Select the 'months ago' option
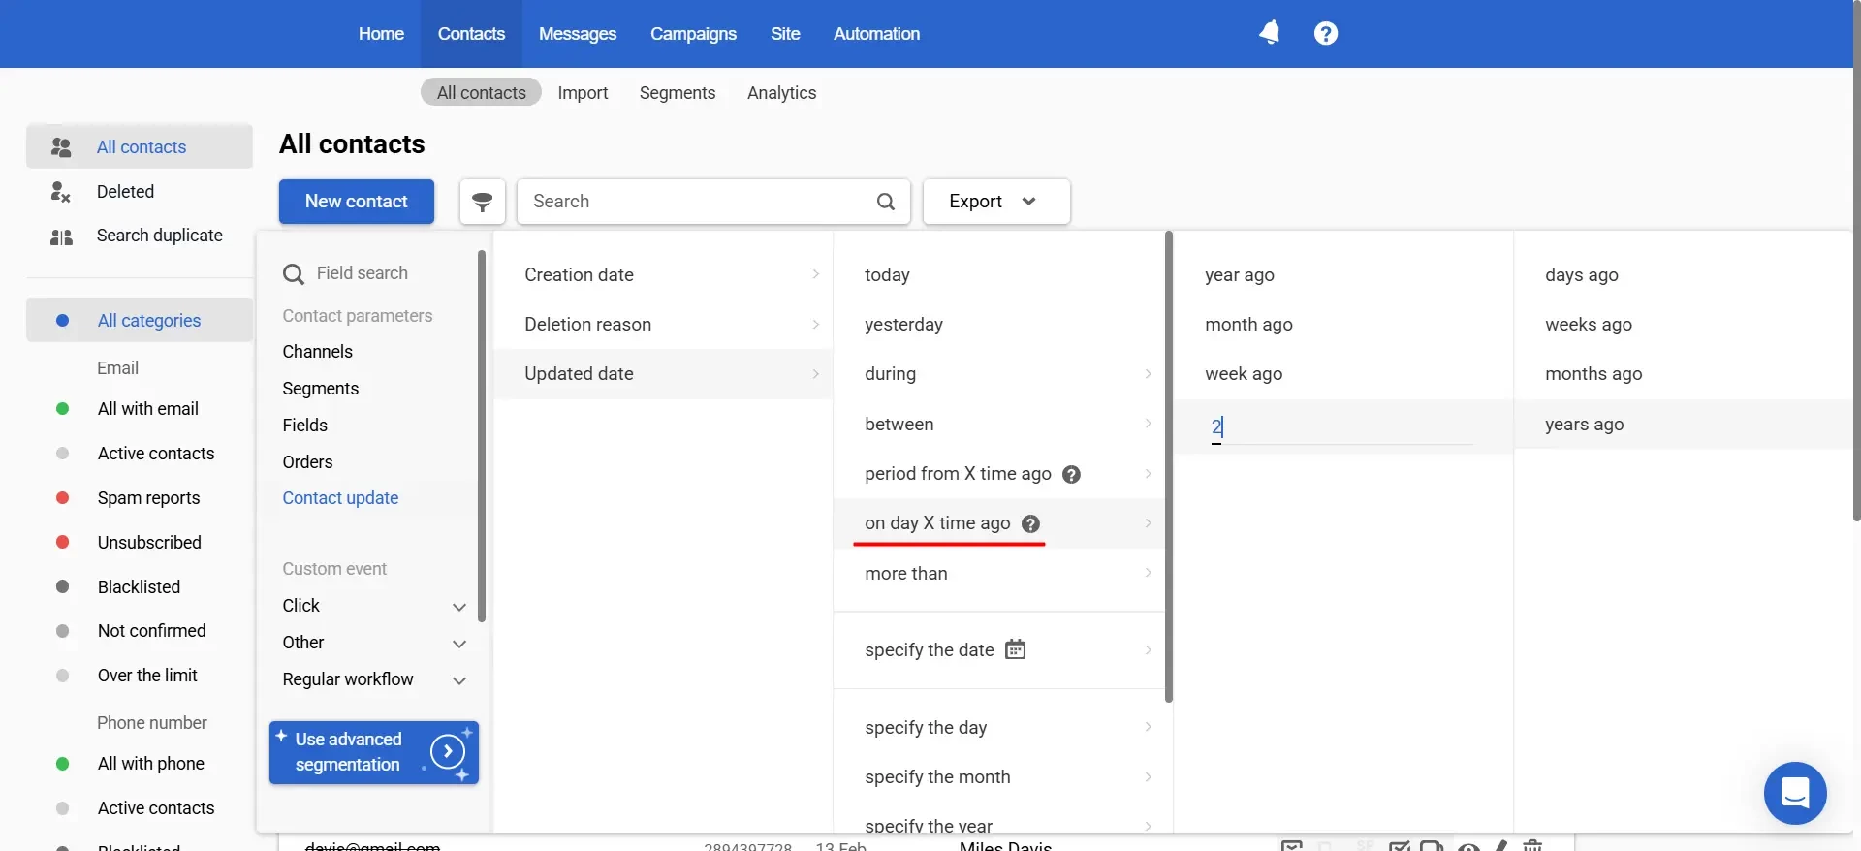 [x=1593, y=374]
